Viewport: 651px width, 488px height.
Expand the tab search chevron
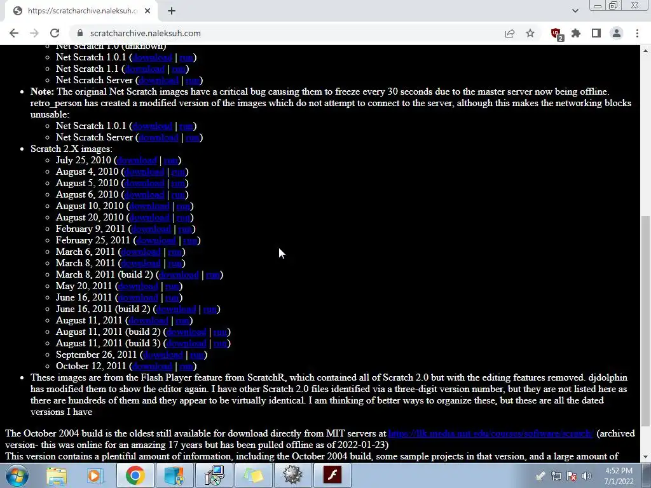[x=575, y=11]
